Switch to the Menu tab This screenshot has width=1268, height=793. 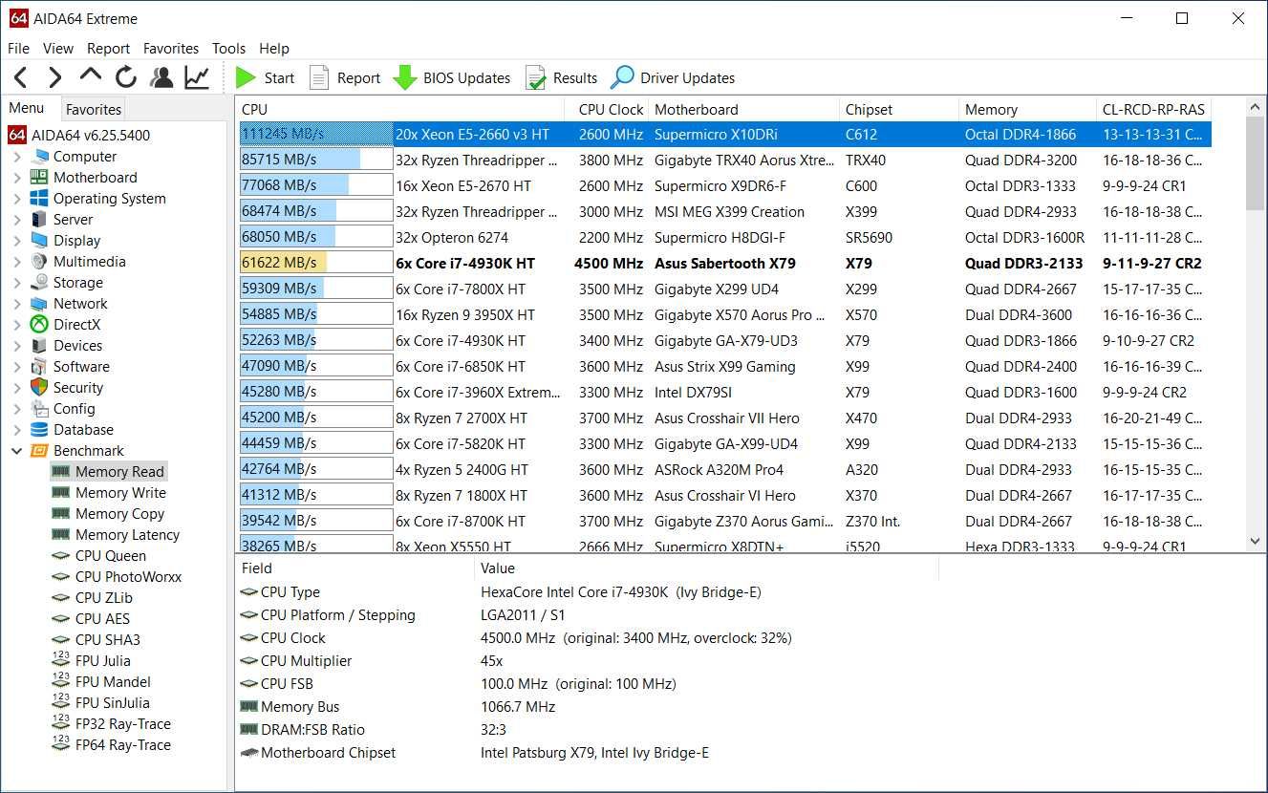27,108
